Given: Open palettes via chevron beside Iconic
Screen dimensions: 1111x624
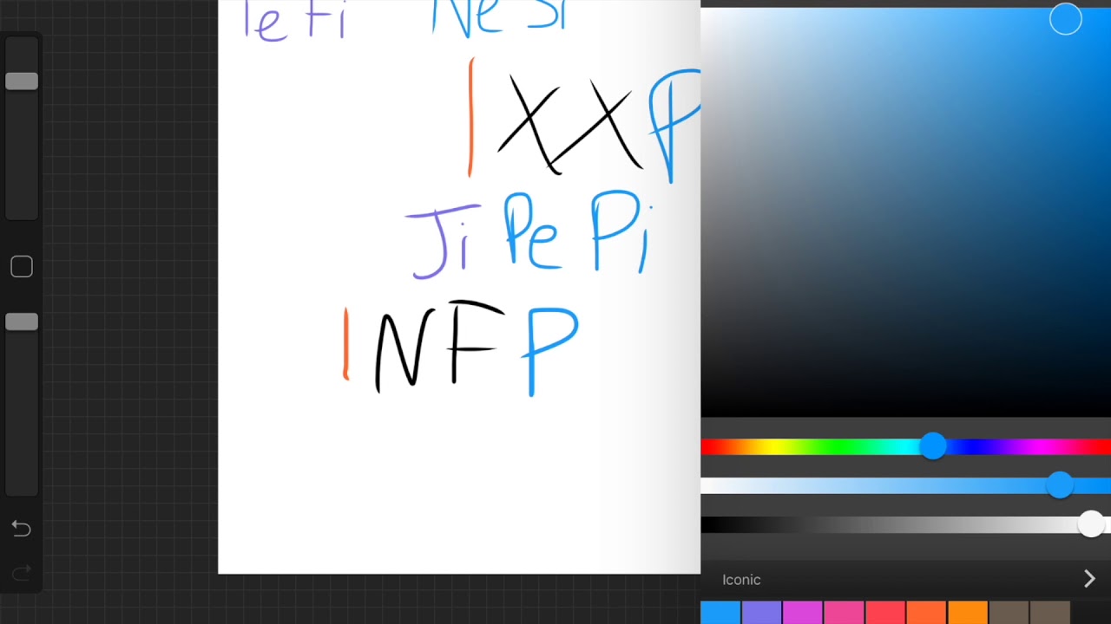Looking at the screenshot, I should click(x=1089, y=579).
